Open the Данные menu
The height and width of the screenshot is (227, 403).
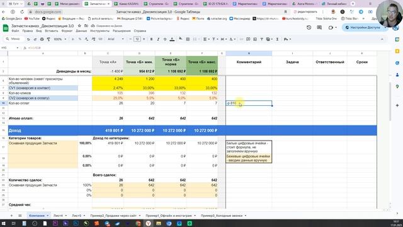coord(81,31)
